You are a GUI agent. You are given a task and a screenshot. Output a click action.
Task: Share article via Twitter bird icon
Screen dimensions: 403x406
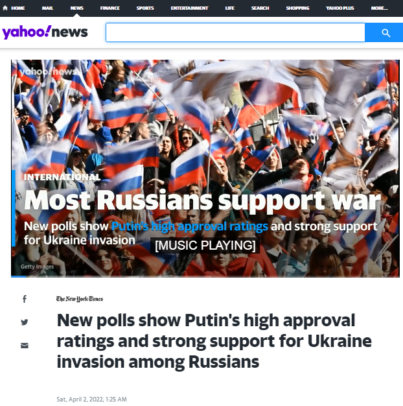25,322
